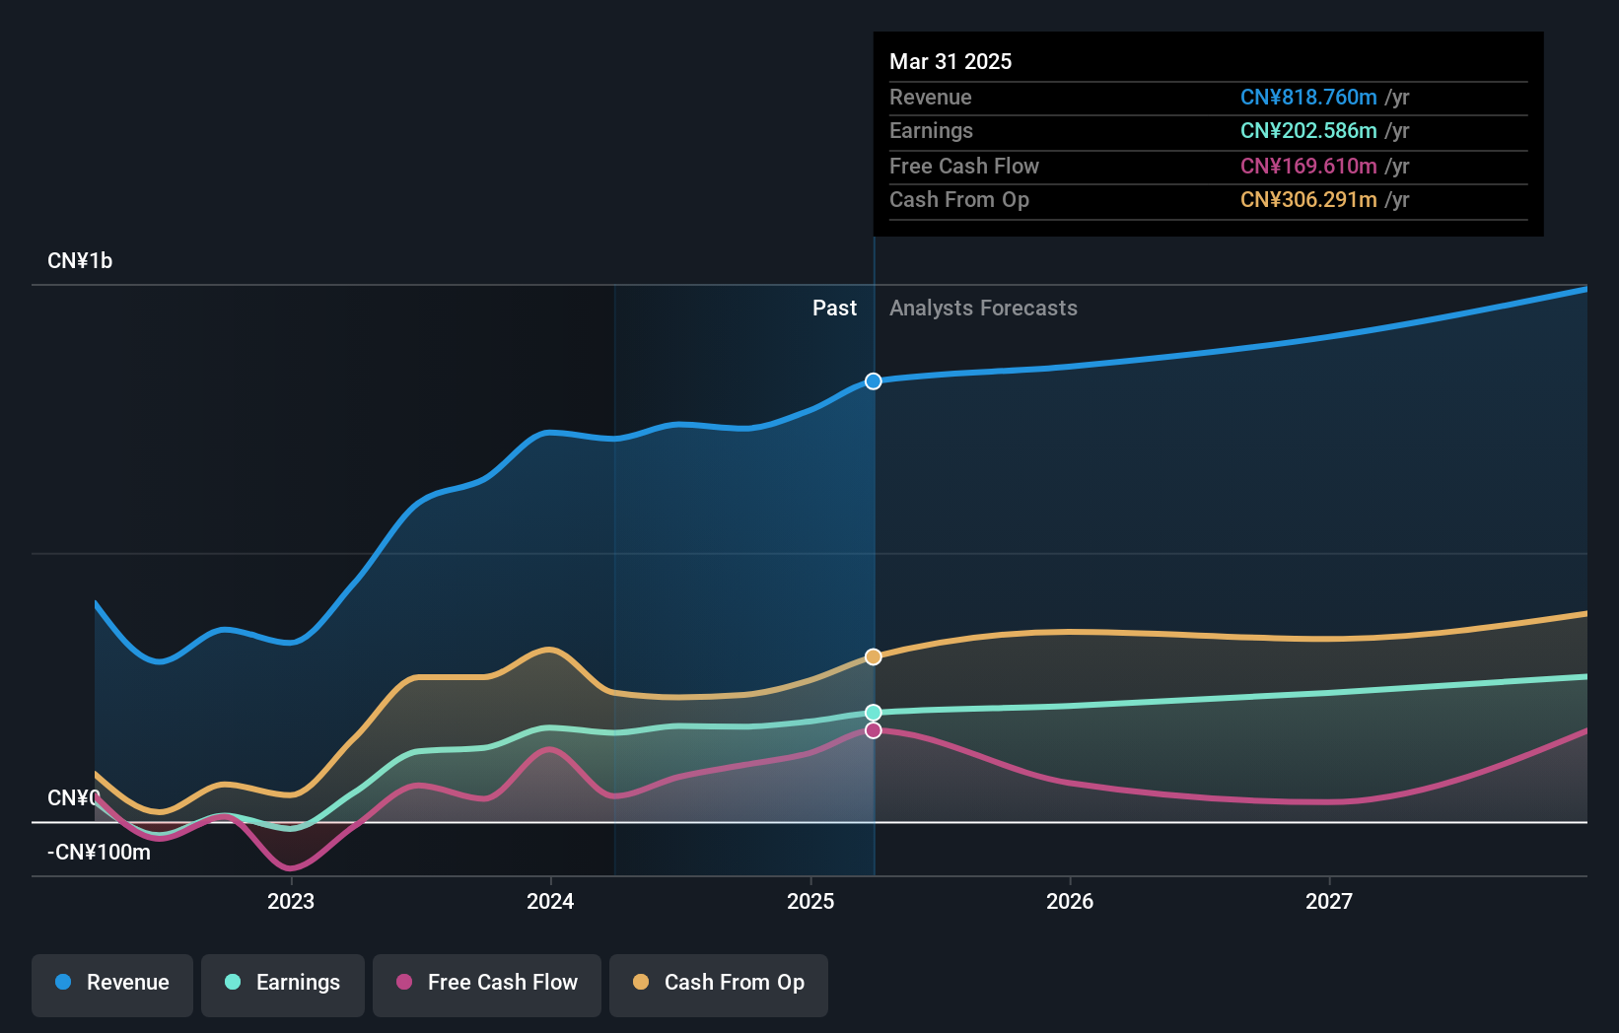
Task: Click the CN¥818.760m revenue value
Action: 1308,98
